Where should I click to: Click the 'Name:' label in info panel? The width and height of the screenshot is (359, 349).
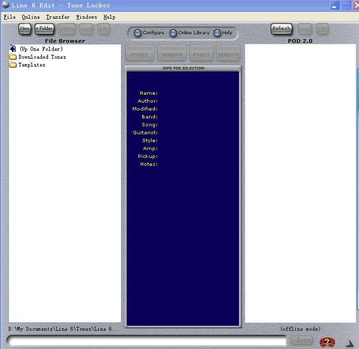(149, 93)
